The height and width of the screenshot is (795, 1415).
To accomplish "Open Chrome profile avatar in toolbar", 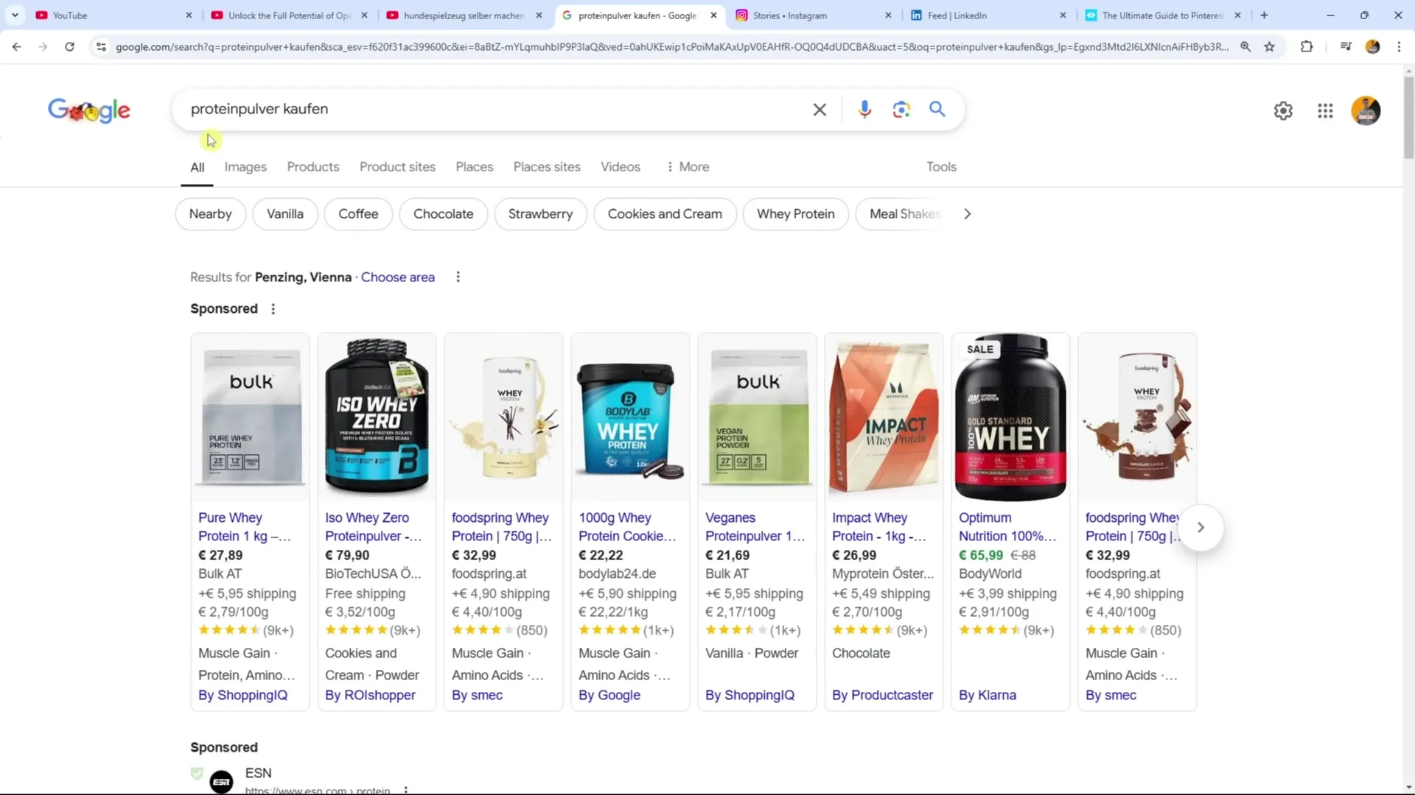I will (x=1372, y=46).
